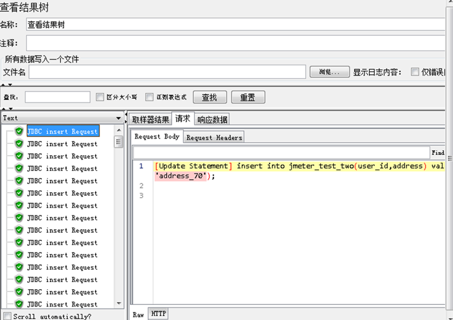Click the [Update Statement] text
This screenshot has height=320, width=453.
pyautogui.click(x=193, y=166)
